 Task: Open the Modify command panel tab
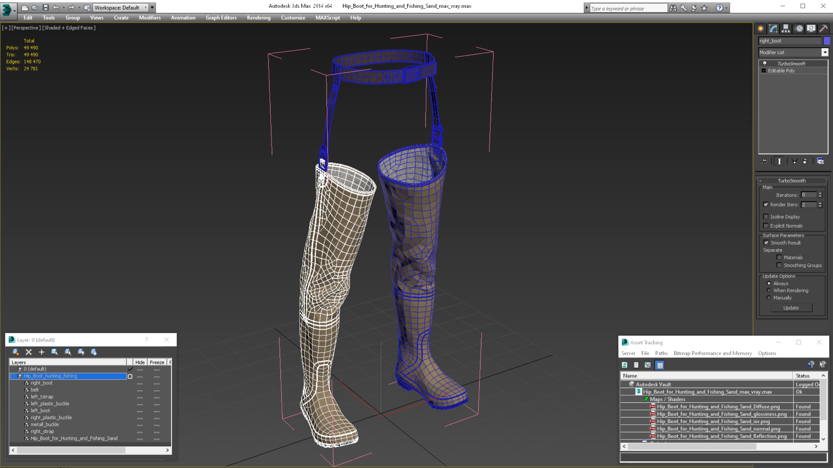[773, 28]
